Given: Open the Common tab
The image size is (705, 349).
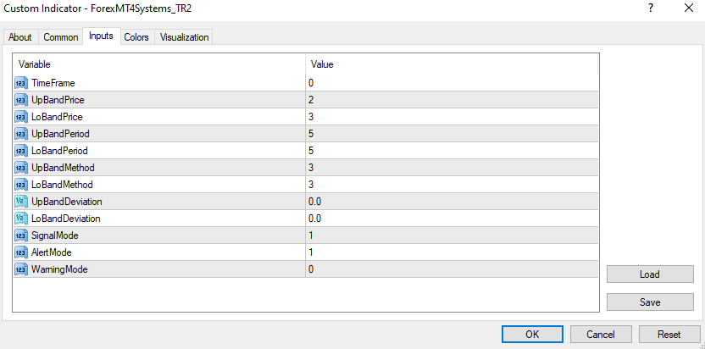Looking at the screenshot, I should pos(61,37).
